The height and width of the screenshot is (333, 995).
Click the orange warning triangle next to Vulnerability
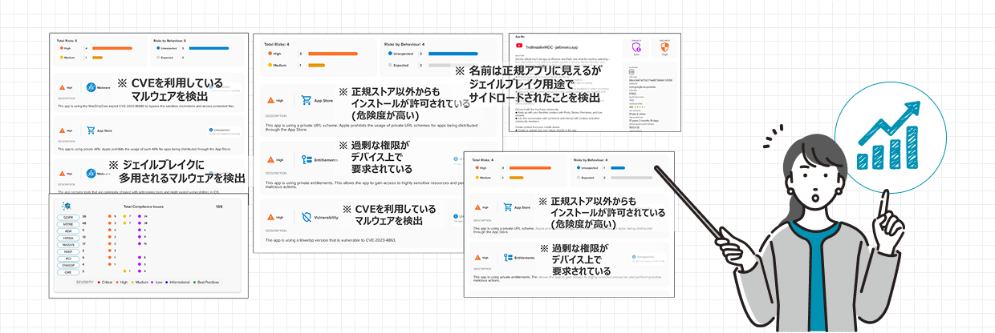pos(270,216)
